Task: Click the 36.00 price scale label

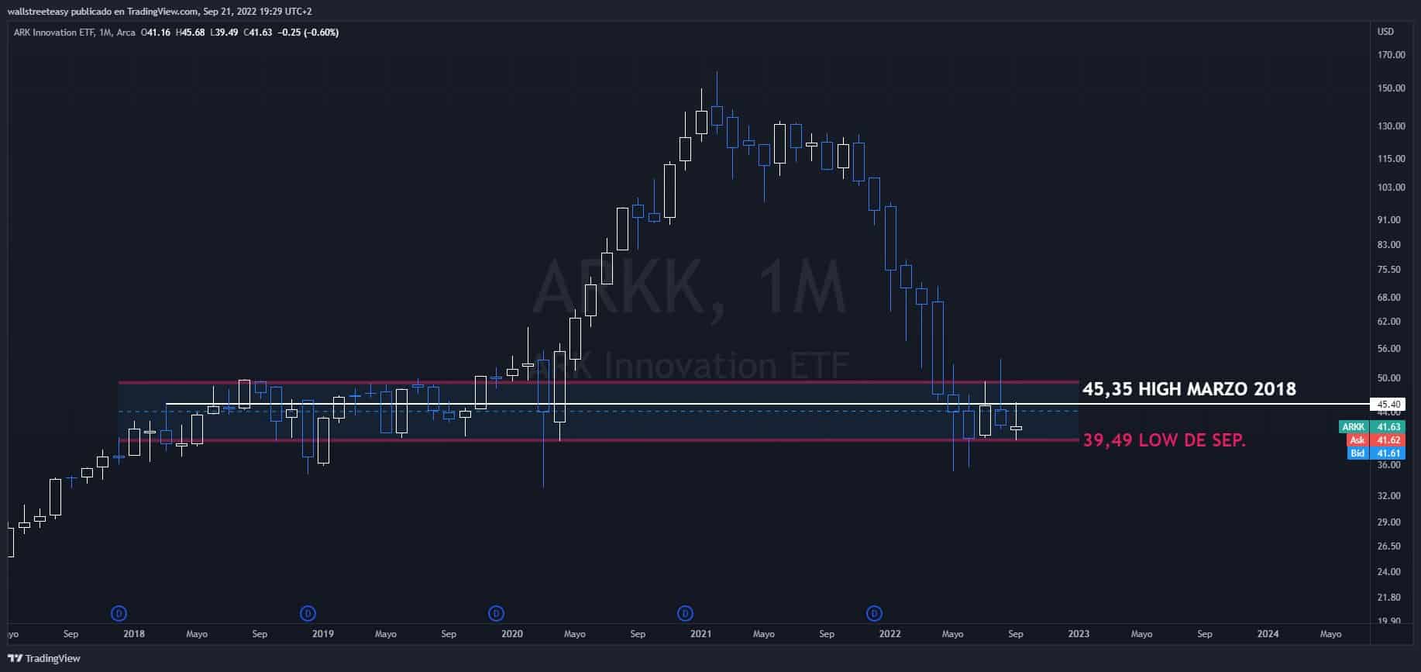Action: 1391,465
